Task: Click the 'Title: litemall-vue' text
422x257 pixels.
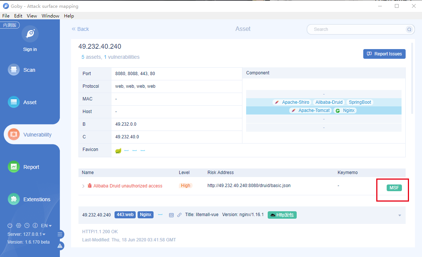Action: [x=202, y=215]
